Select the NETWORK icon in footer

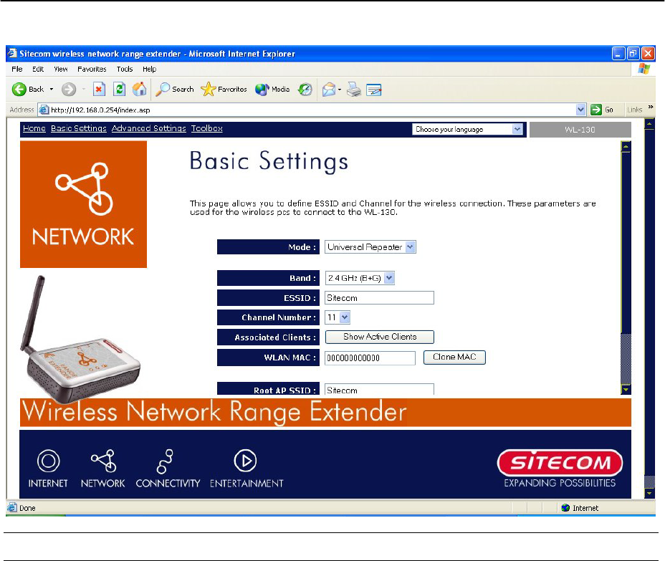click(x=103, y=461)
